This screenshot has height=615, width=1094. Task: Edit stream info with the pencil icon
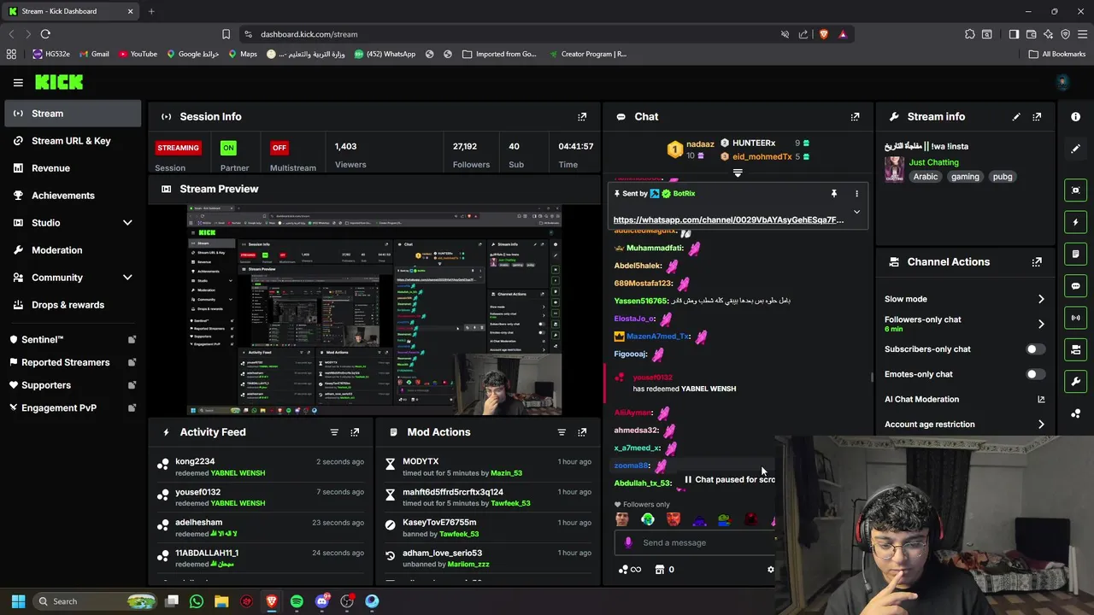coord(1016,117)
